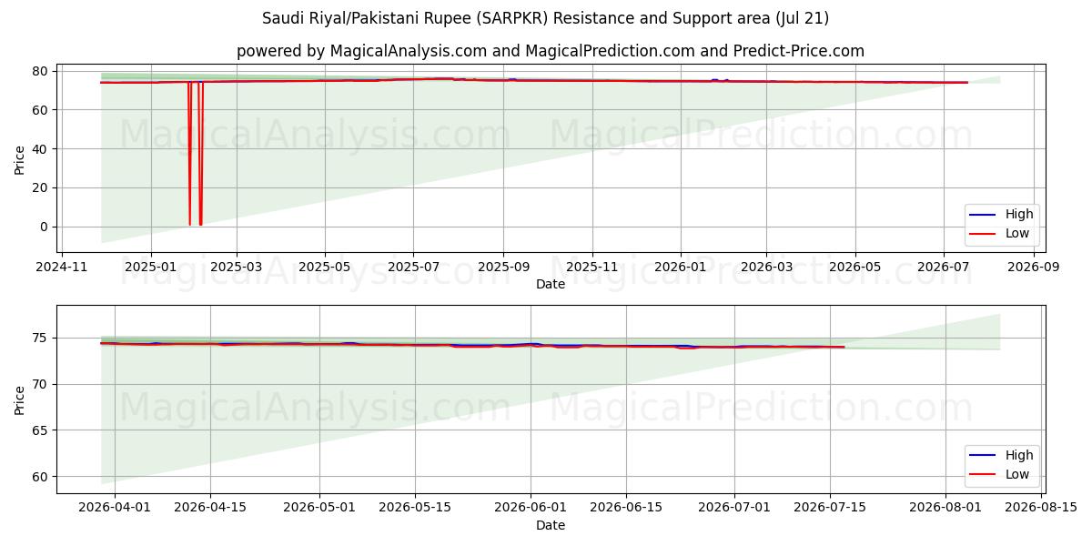Click the '2026-01' tick label in the top chart
Image resolution: width=1092 pixels, height=546 pixels.
coord(681,267)
